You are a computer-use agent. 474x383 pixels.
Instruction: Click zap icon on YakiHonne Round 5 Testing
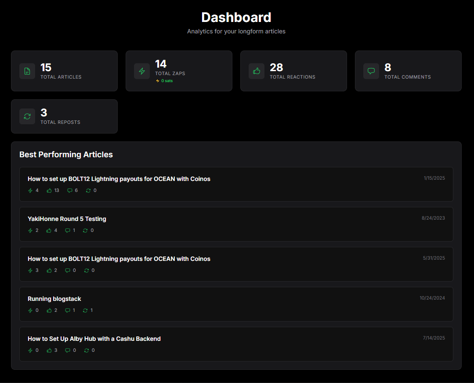coord(30,230)
